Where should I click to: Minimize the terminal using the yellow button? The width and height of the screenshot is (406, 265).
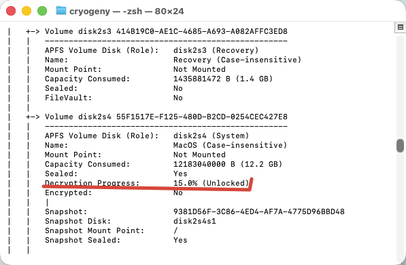pyautogui.click(x=27, y=11)
